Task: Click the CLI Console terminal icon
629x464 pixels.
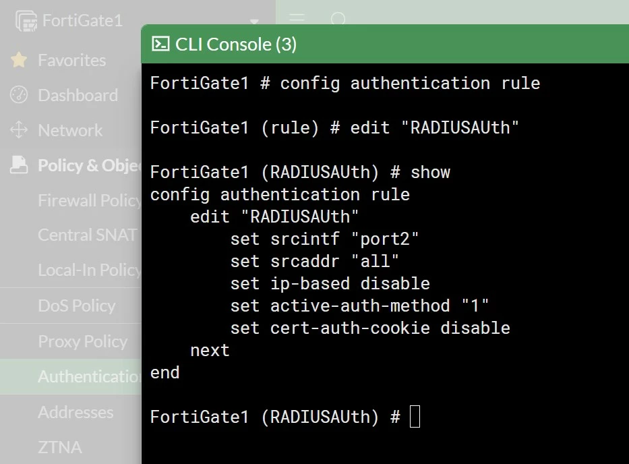Action: click(160, 44)
